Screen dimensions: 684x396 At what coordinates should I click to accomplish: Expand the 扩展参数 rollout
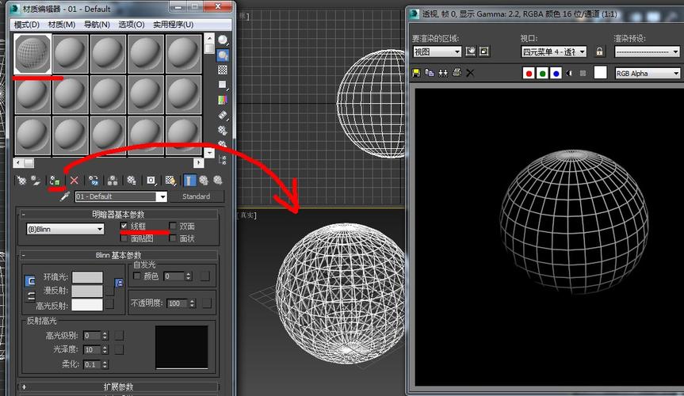click(x=119, y=387)
